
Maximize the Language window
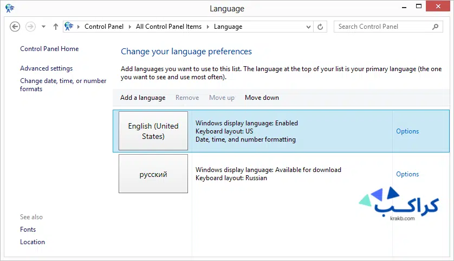coord(419,7)
